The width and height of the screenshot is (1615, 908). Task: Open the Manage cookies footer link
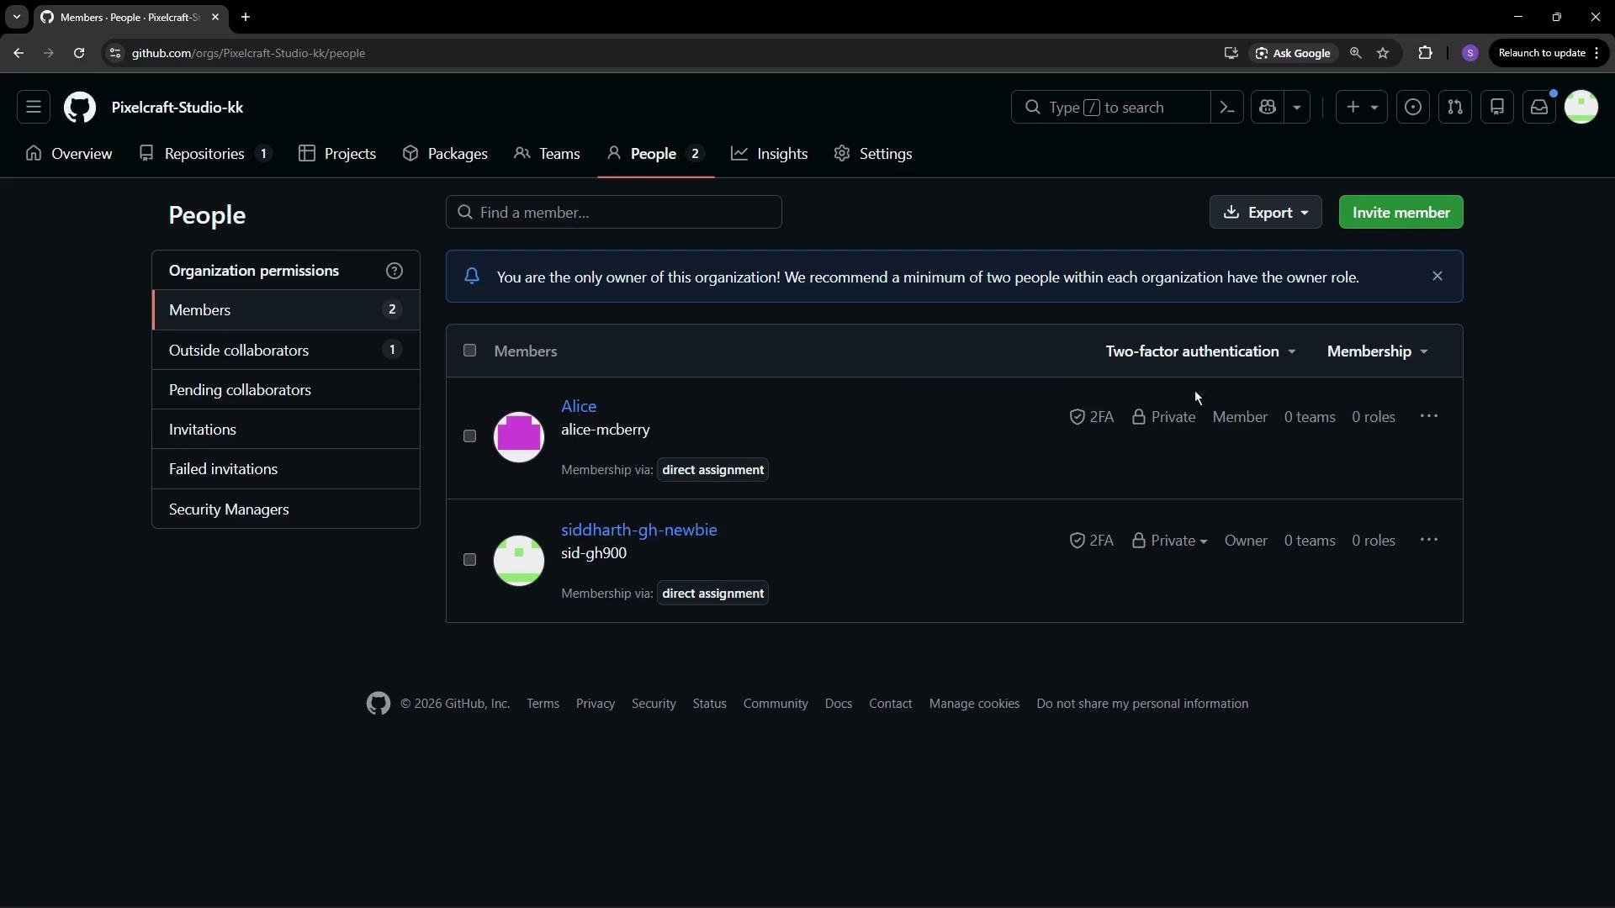click(974, 704)
